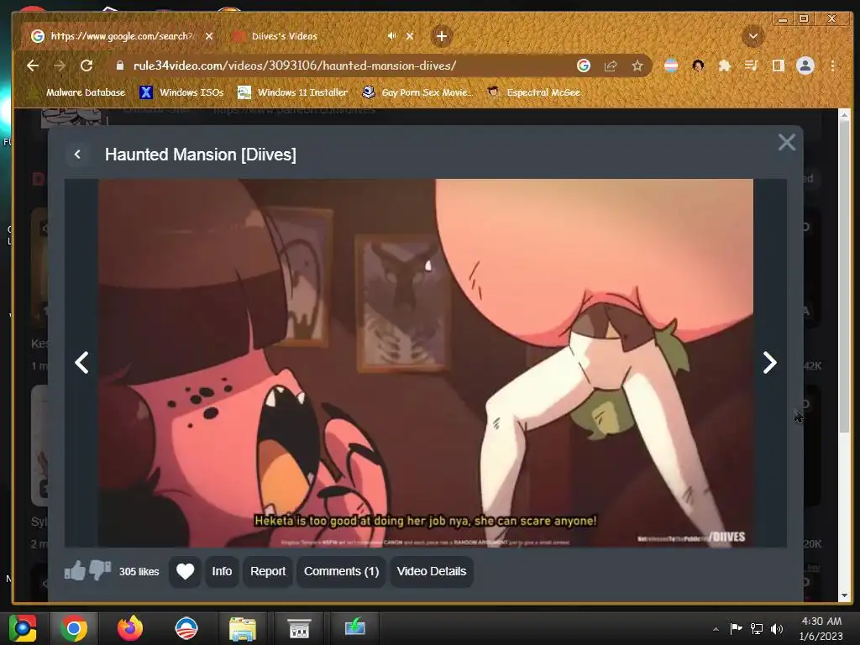Close the Google search tab
The height and width of the screenshot is (645, 860).
pos(209,36)
